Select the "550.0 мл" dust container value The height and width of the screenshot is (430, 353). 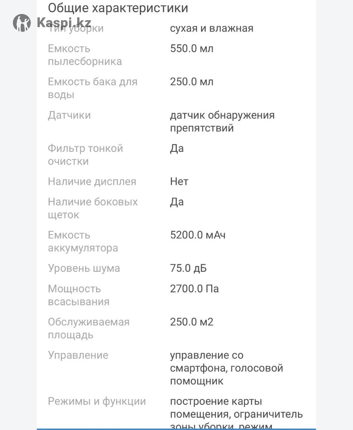point(191,48)
